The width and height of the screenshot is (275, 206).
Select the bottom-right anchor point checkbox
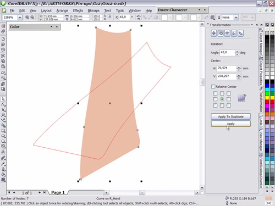coord(229,105)
